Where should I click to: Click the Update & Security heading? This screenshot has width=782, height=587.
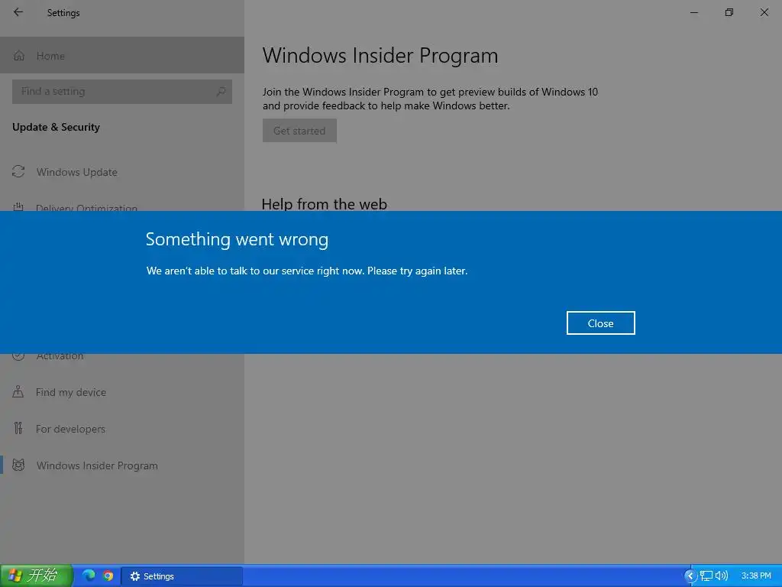pyautogui.click(x=56, y=128)
